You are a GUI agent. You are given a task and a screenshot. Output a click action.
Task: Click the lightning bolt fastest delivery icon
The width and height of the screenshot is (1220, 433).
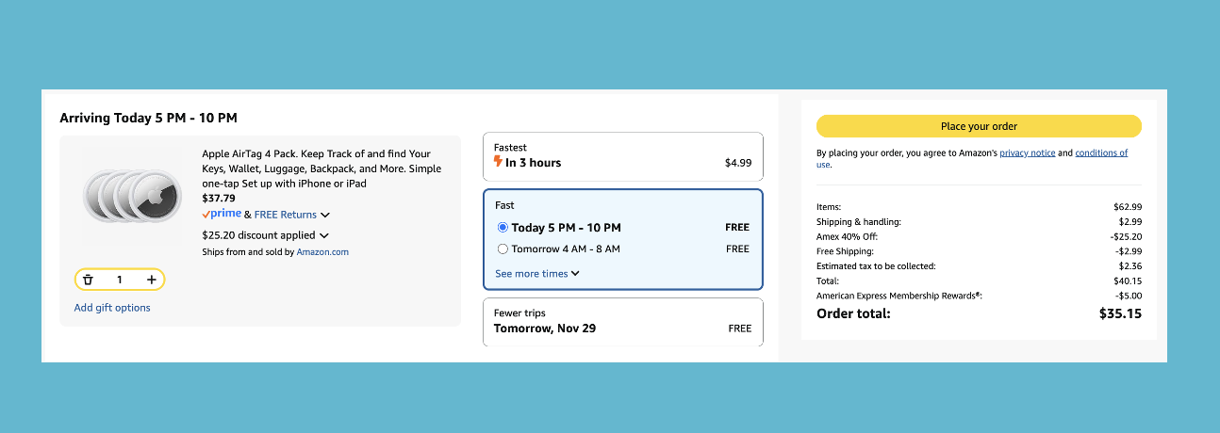point(499,162)
